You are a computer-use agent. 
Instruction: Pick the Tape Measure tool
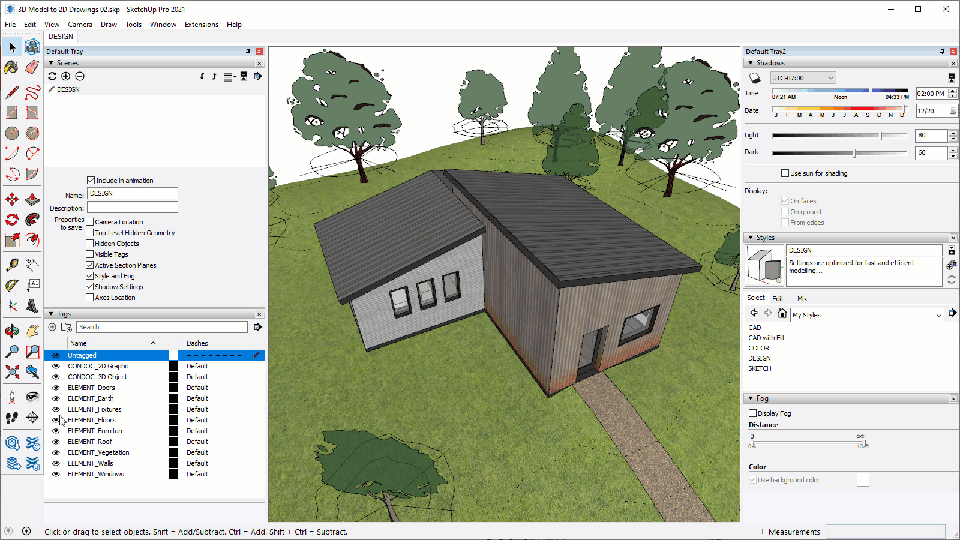(x=11, y=265)
